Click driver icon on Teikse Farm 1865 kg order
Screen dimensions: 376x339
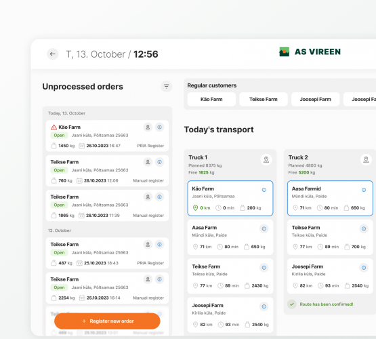point(148,197)
